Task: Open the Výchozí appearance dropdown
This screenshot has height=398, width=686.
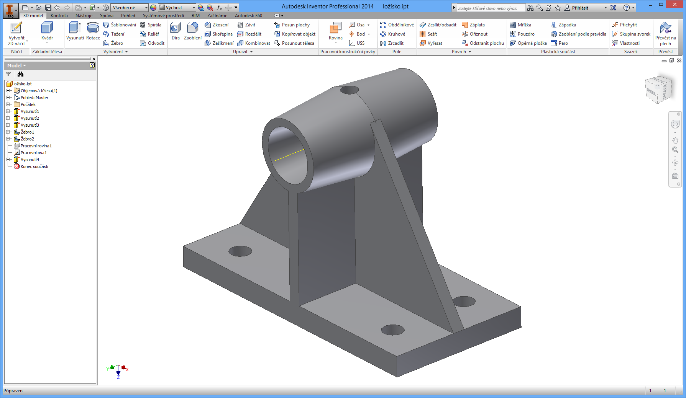Action: [x=177, y=8]
